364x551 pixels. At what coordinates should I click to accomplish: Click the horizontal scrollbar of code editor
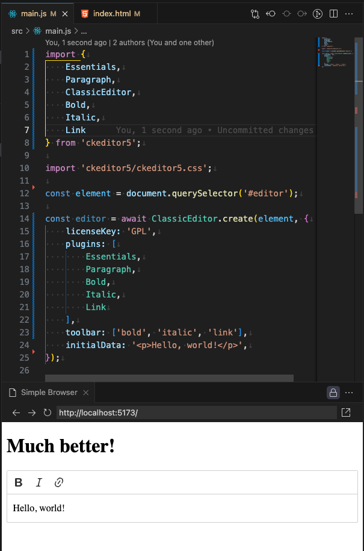(x=168, y=378)
